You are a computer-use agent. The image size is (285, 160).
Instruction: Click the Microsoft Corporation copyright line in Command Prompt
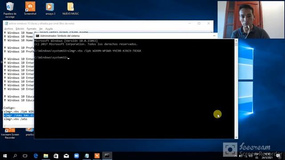(x=86, y=44)
